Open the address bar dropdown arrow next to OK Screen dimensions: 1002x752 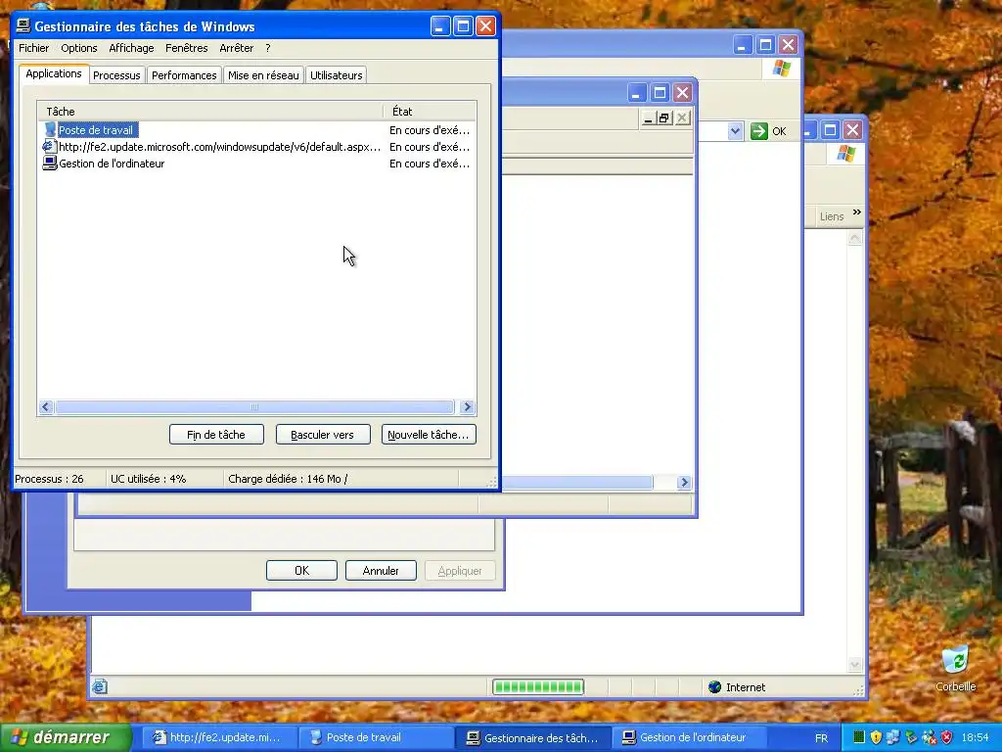coord(735,131)
